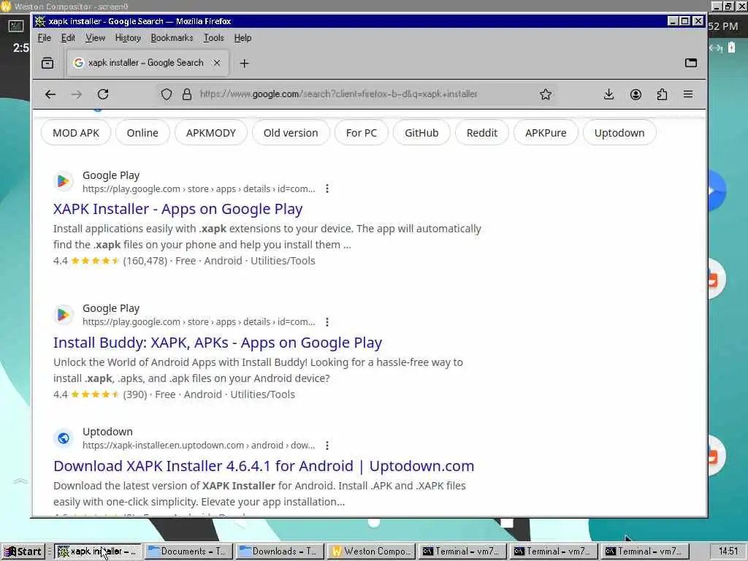Screen dimensions: 748x561
Task: Switch to Downloads window in taskbar
Action: pos(280,552)
